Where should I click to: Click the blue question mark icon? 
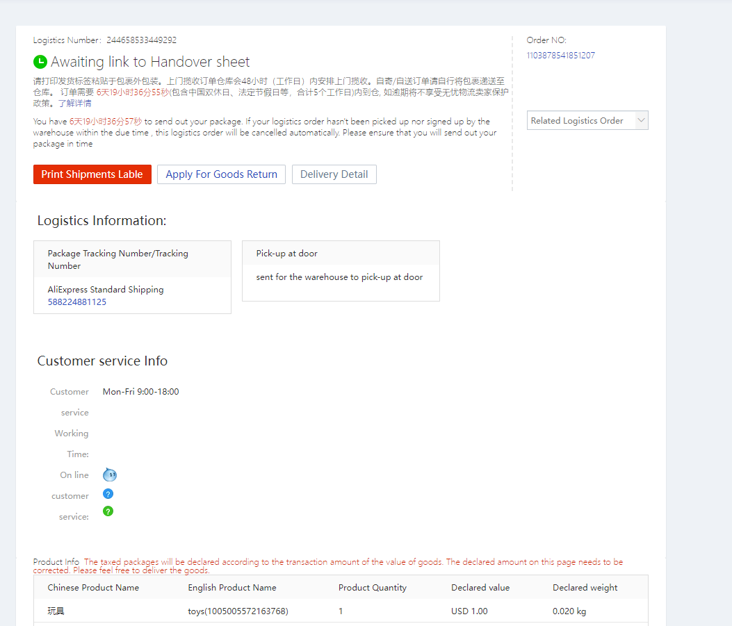[108, 494]
